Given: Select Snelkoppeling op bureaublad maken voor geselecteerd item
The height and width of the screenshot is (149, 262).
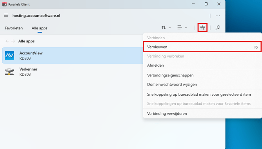Looking at the screenshot, I should click(202, 94).
